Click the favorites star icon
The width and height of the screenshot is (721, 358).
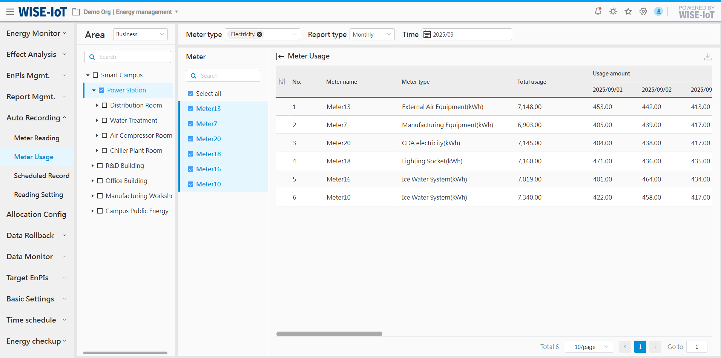pyautogui.click(x=628, y=11)
